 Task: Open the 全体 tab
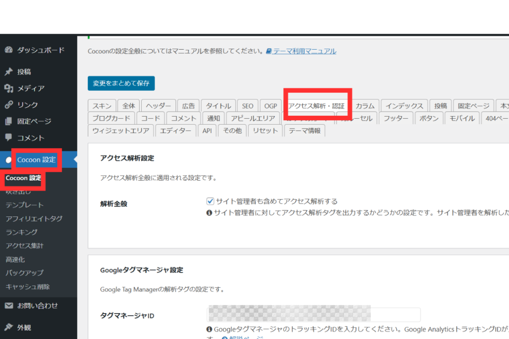point(129,106)
